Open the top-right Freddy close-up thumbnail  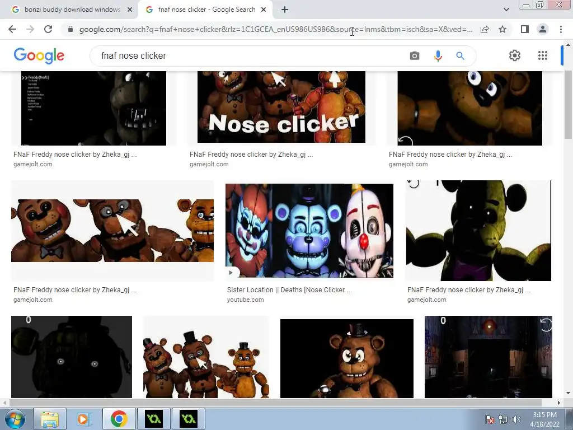(x=470, y=108)
